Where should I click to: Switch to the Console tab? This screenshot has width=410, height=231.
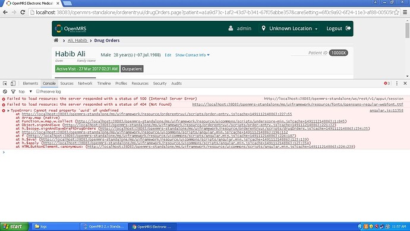[x=49, y=83]
